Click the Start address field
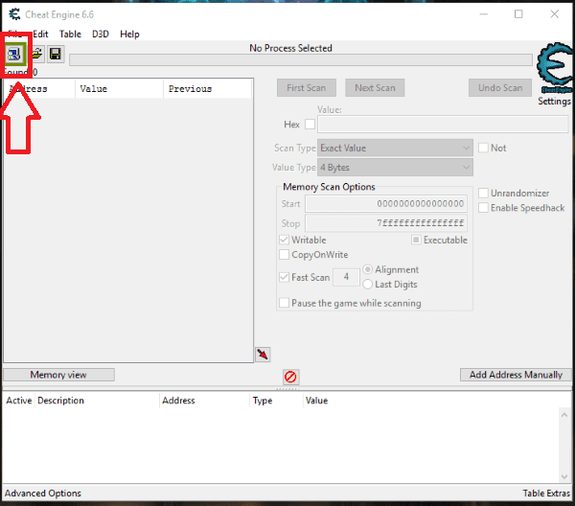Screen dimensions: 575x506 [386, 203]
